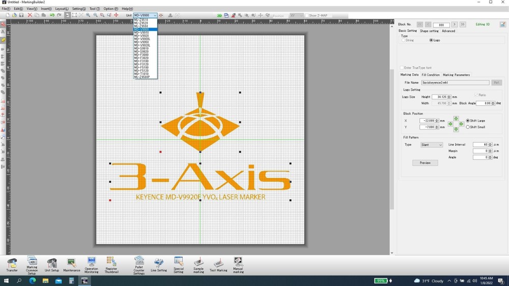509x286 pixels.
Task: Open File Explorer from the taskbar
Action: 45,281
